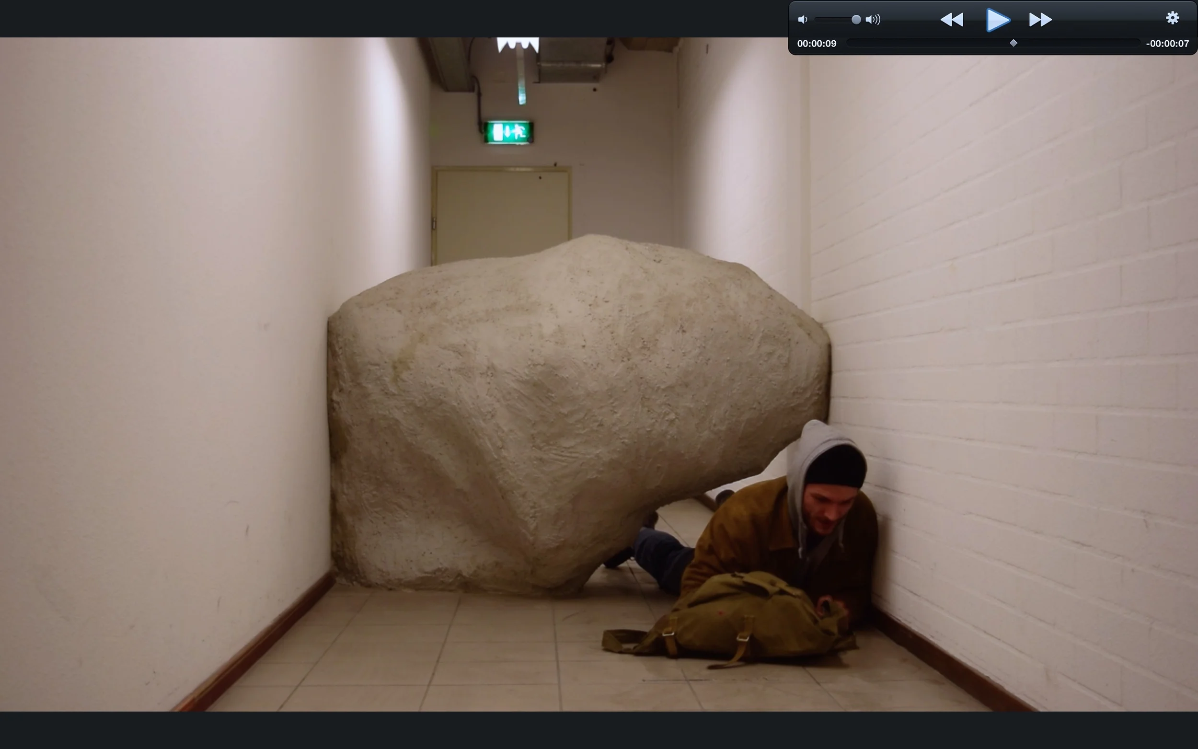The image size is (1198, 749).
Task: Open playback options via the gear icon
Action: (x=1172, y=18)
